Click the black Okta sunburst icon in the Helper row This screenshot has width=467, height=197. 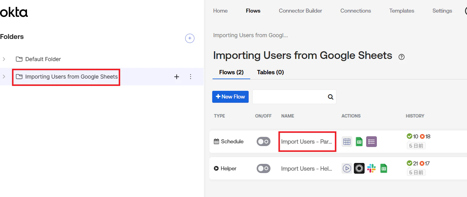[x=359, y=168]
